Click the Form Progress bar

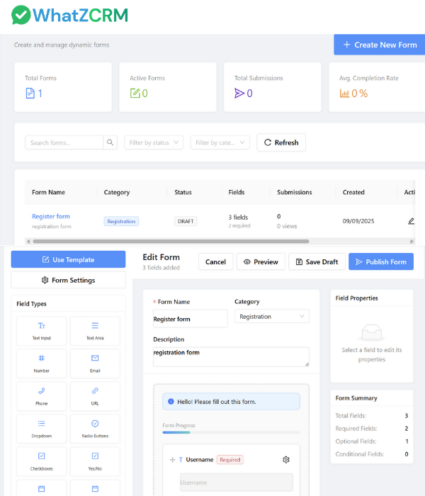231,432
